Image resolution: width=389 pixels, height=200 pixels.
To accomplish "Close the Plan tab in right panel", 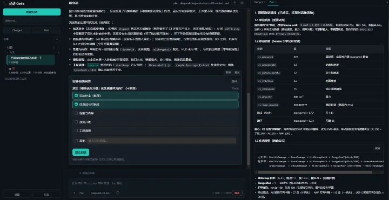I will click(x=276, y=2).
